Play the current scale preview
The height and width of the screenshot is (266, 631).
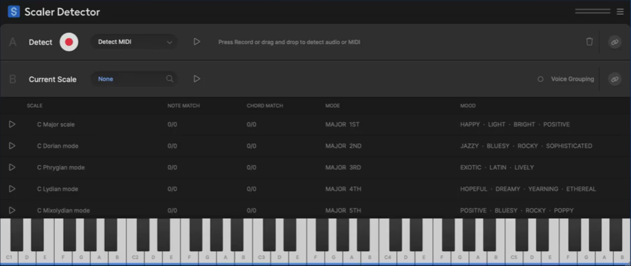196,79
